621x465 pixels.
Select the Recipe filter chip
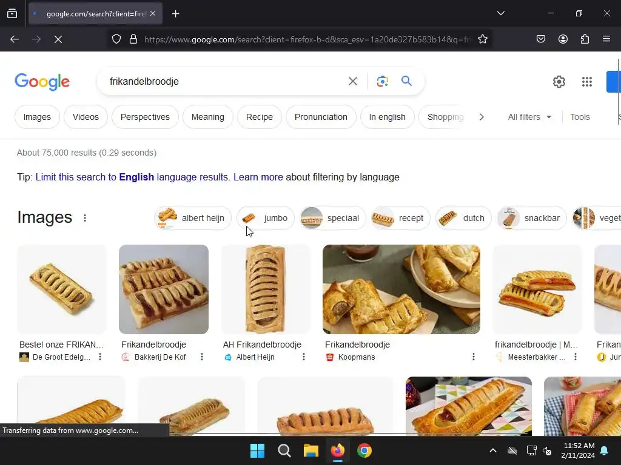coord(260,117)
